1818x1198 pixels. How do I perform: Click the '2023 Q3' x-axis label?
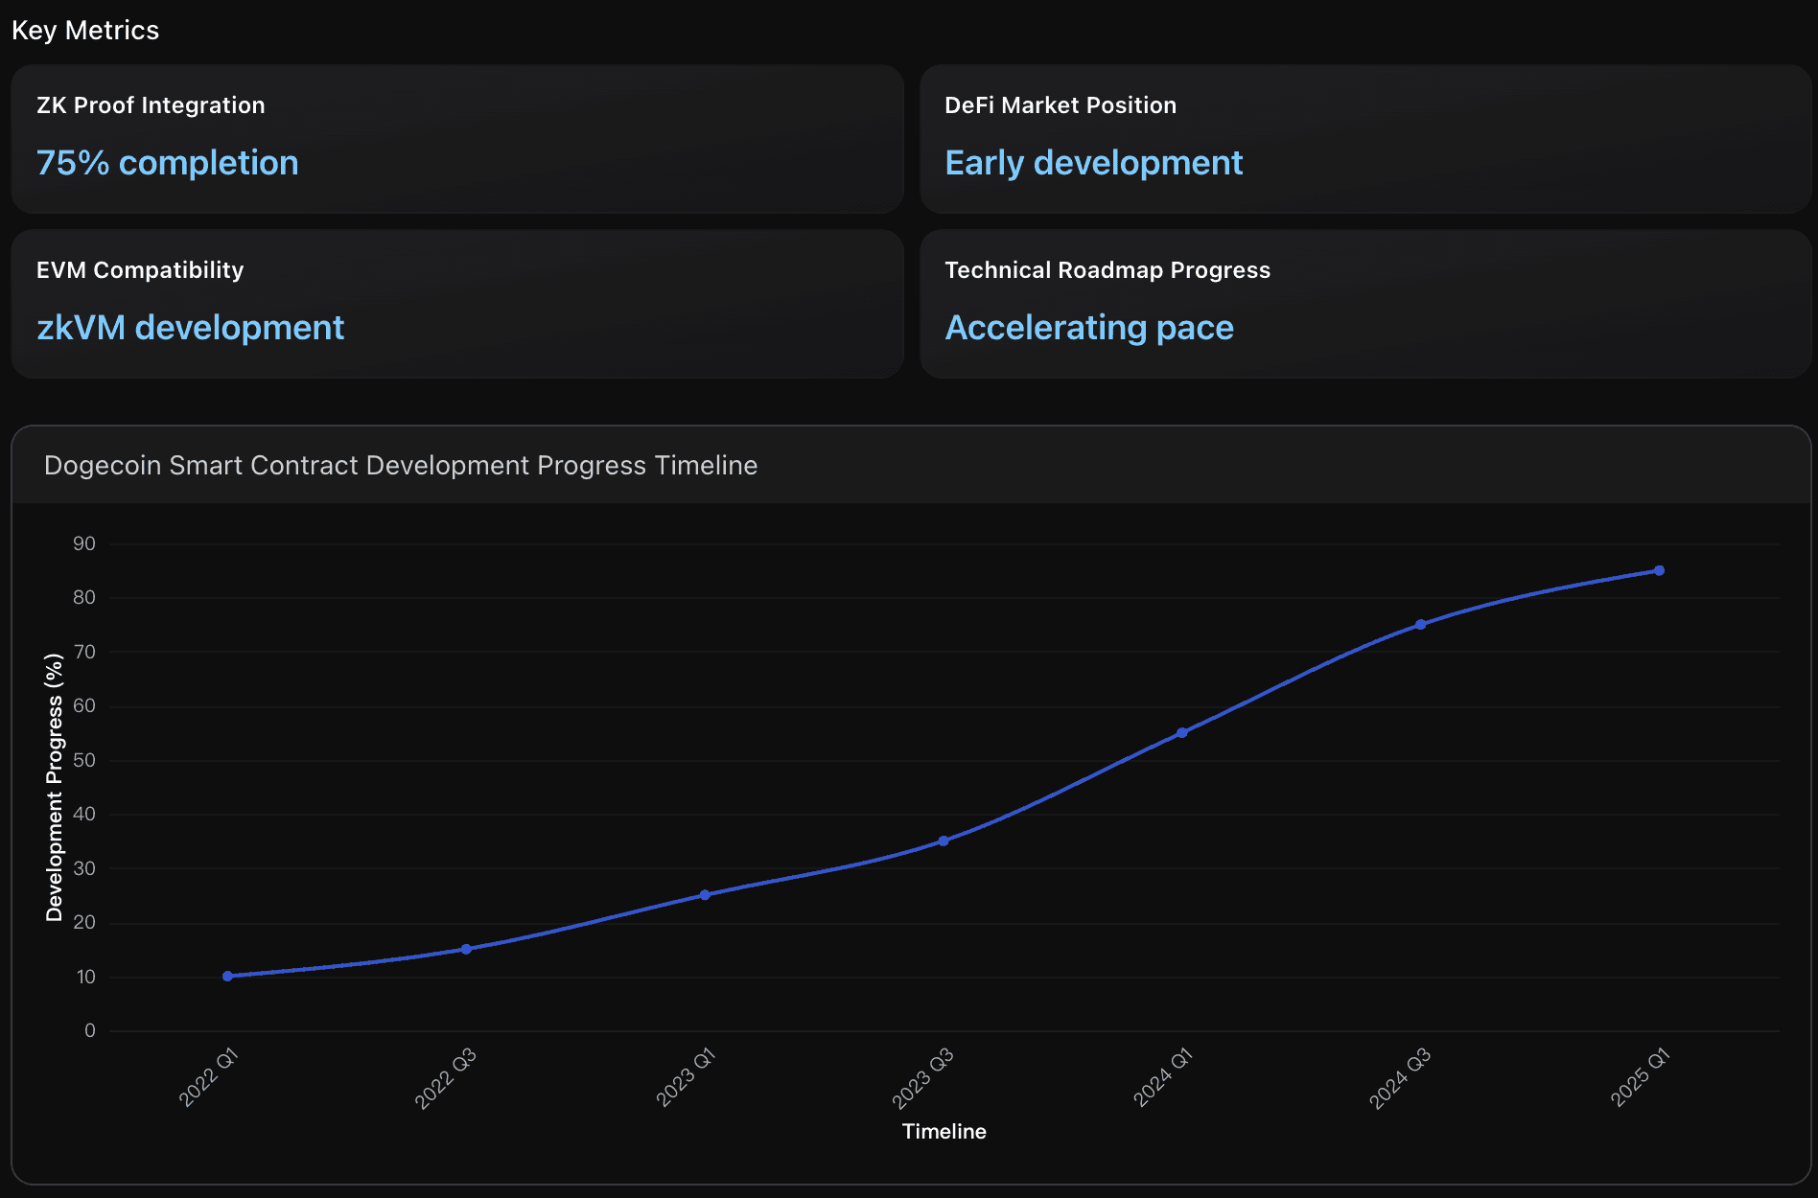(922, 1079)
